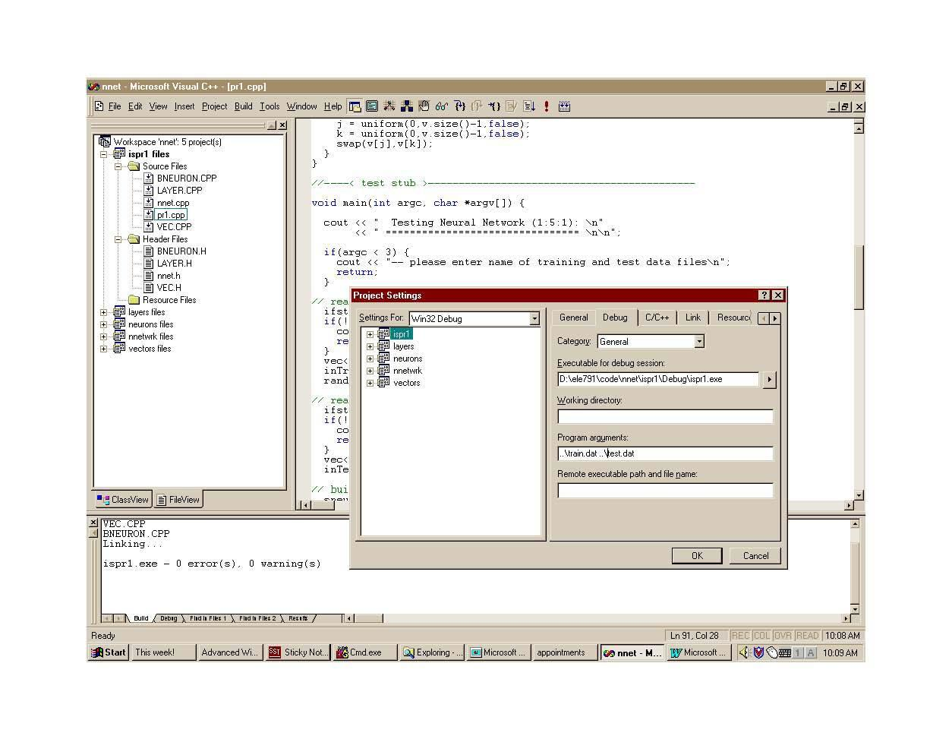This screenshot has height=736, width=952.
Task: Open the Settings For dropdown
Action: click(534, 319)
